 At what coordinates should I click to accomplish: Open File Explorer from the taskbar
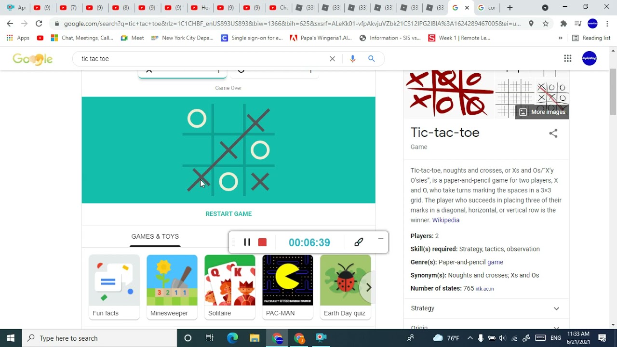pyautogui.click(x=255, y=338)
